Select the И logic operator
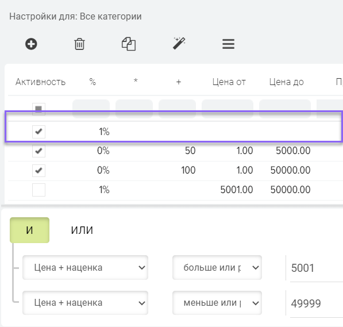This screenshot has height=327, width=343. (29, 230)
